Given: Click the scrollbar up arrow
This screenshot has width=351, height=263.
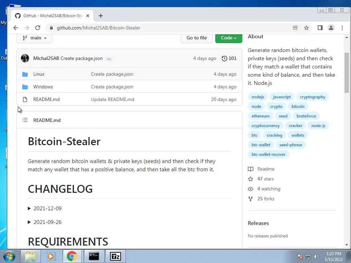Looking at the screenshot, I should point(347,37).
